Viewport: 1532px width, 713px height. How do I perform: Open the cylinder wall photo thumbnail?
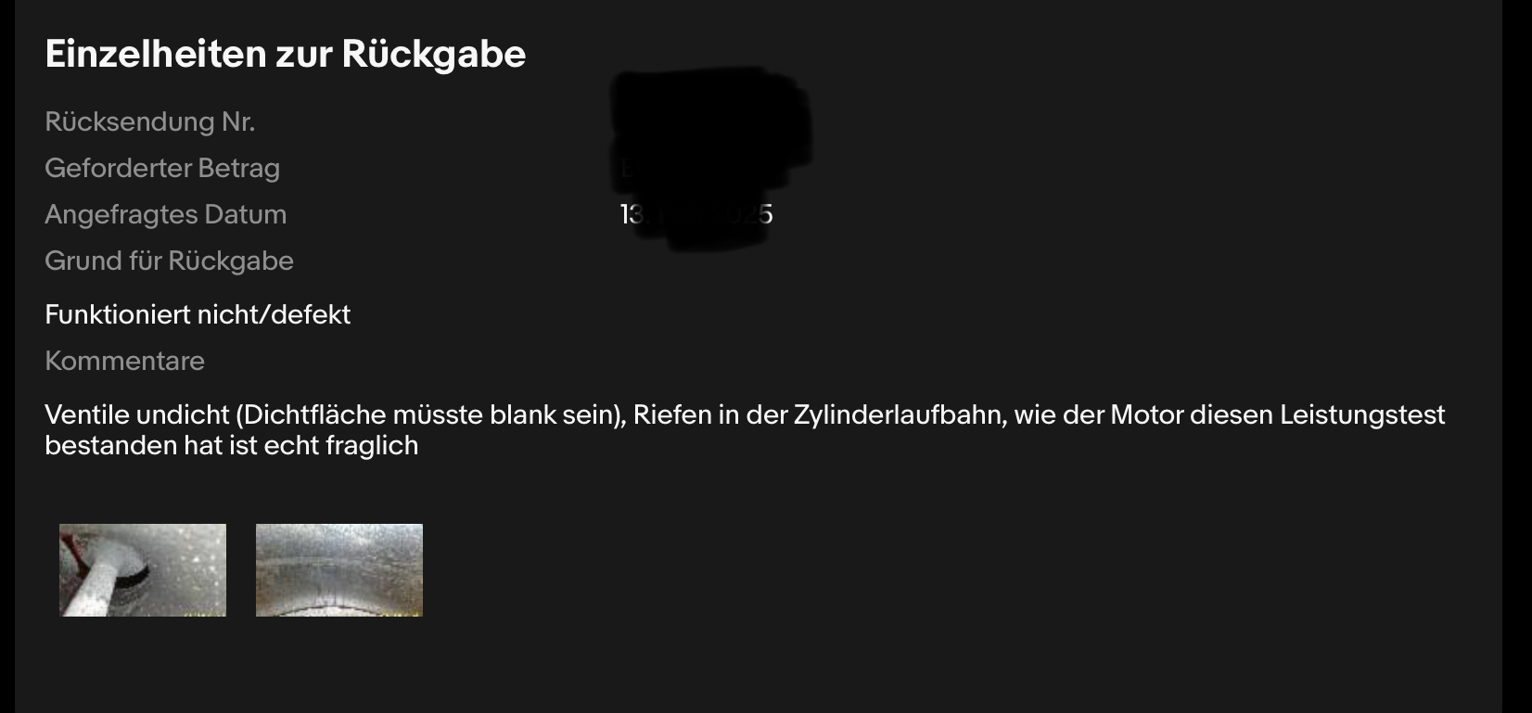[x=339, y=570]
